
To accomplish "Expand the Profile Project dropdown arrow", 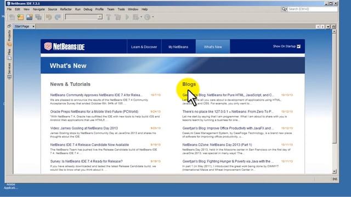I will click(153, 17).
